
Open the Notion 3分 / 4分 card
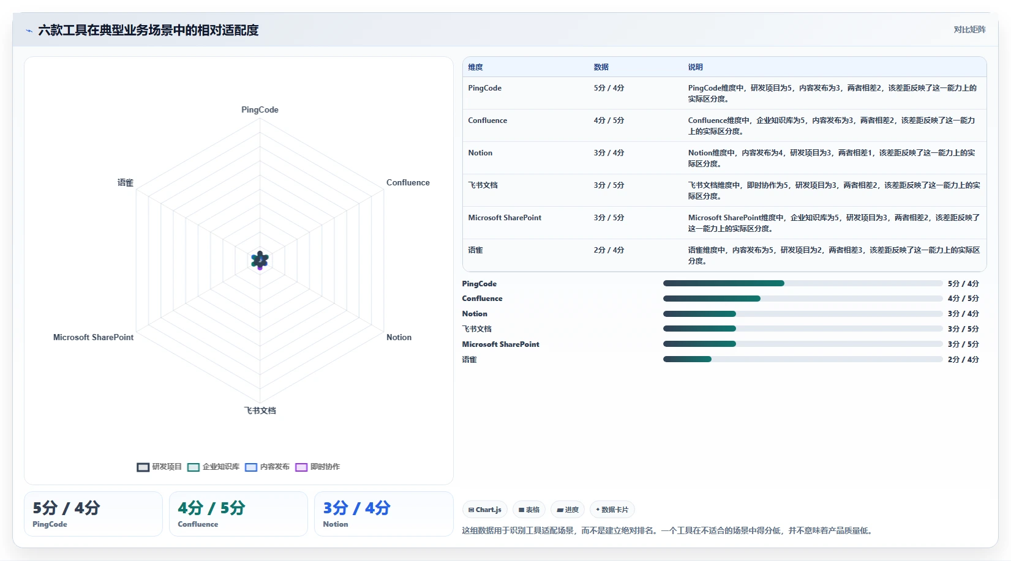click(x=383, y=514)
